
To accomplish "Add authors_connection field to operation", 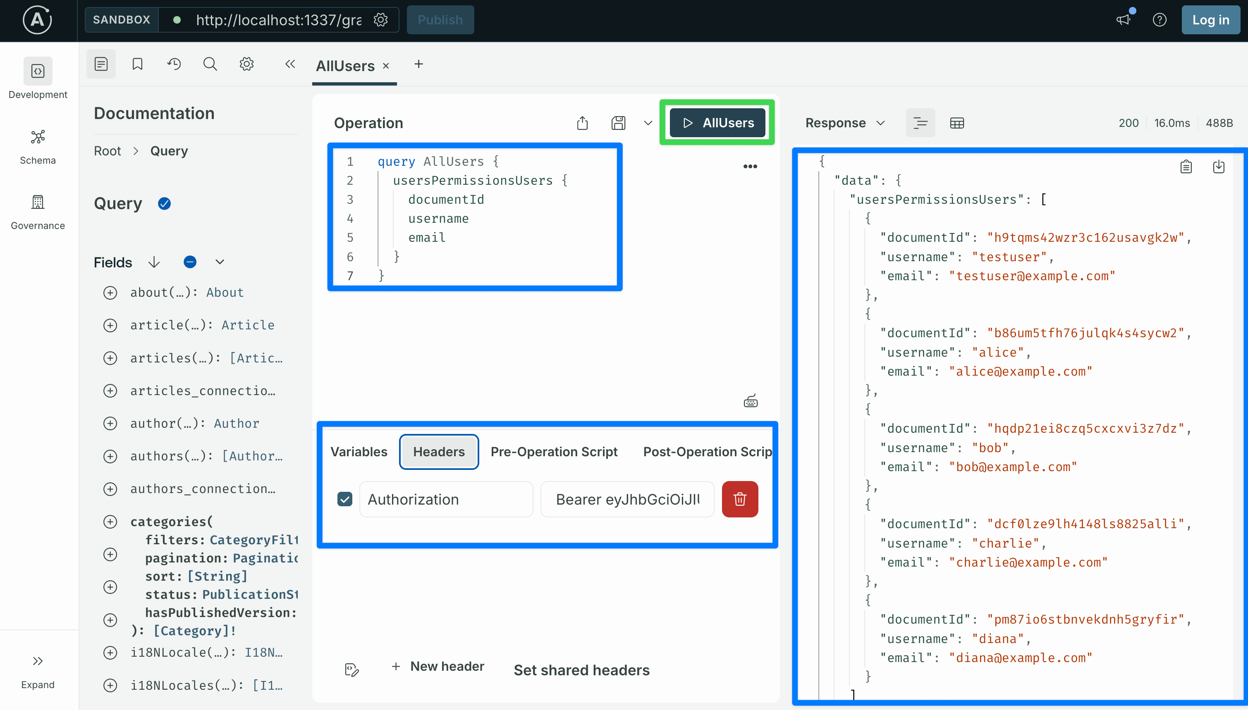I will pos(110,488).
